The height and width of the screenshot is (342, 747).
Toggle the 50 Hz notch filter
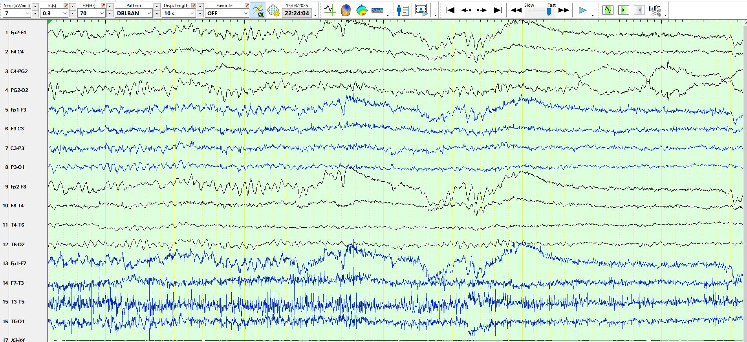pyautogui.click(x=258, y=10)
